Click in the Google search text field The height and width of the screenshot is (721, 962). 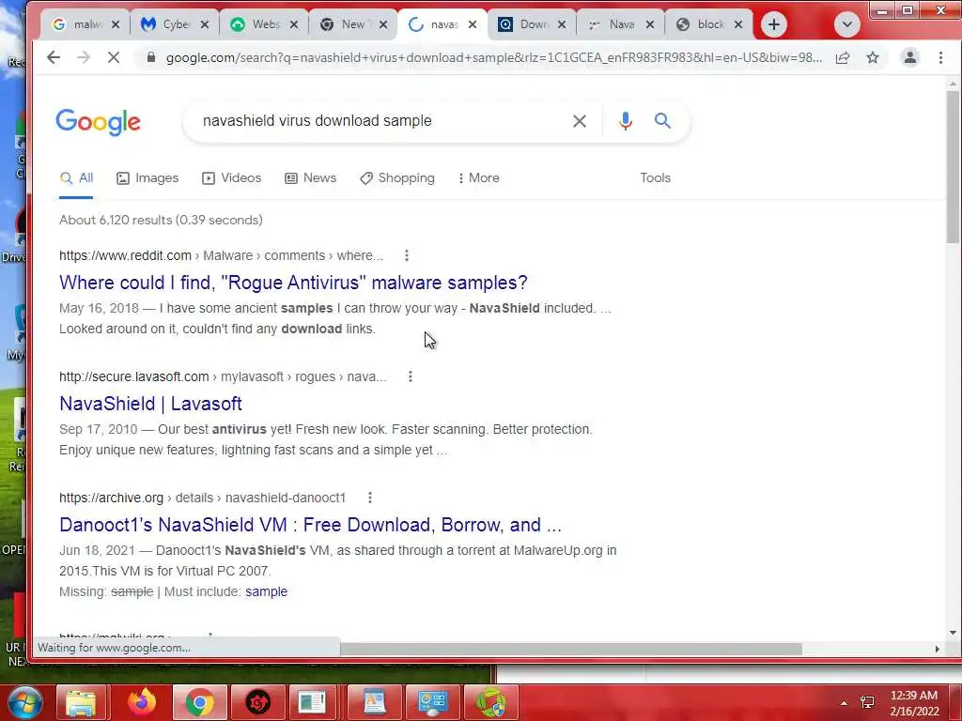[x=380, y=121]
